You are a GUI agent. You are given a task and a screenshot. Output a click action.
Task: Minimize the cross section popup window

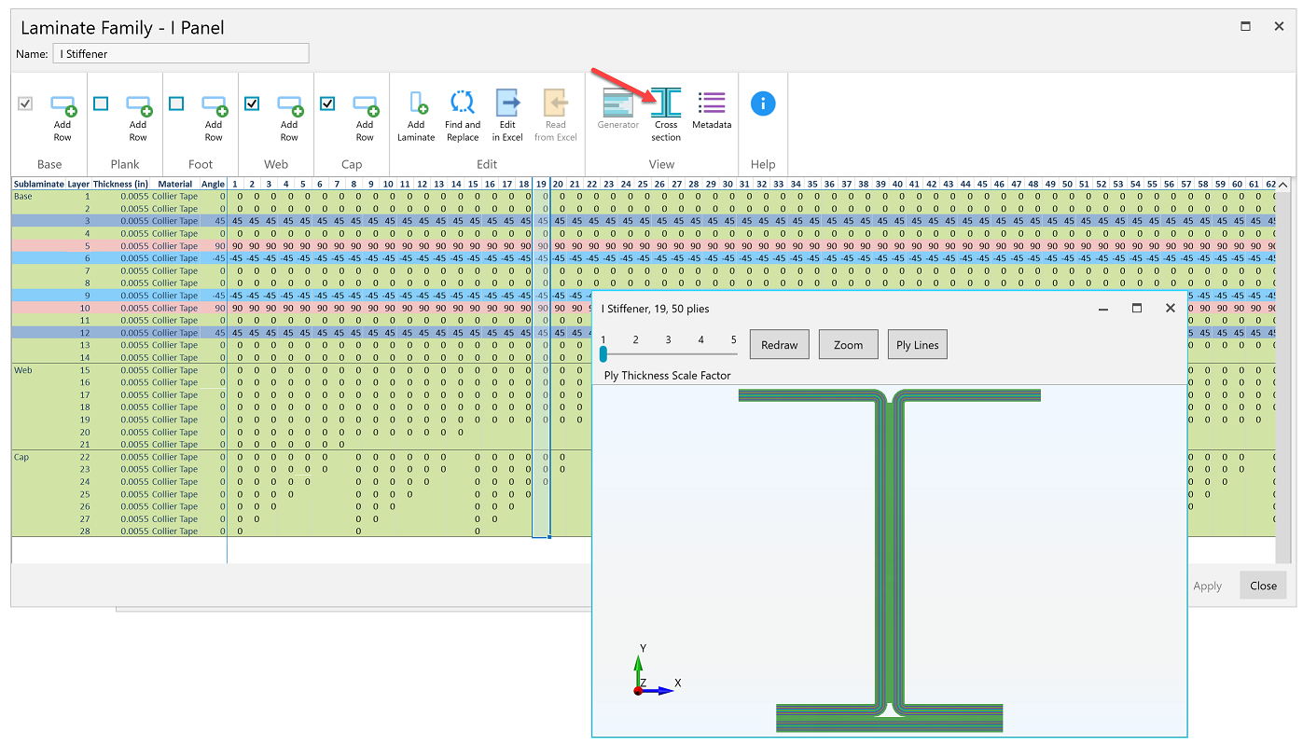[x=1102, y=308]
